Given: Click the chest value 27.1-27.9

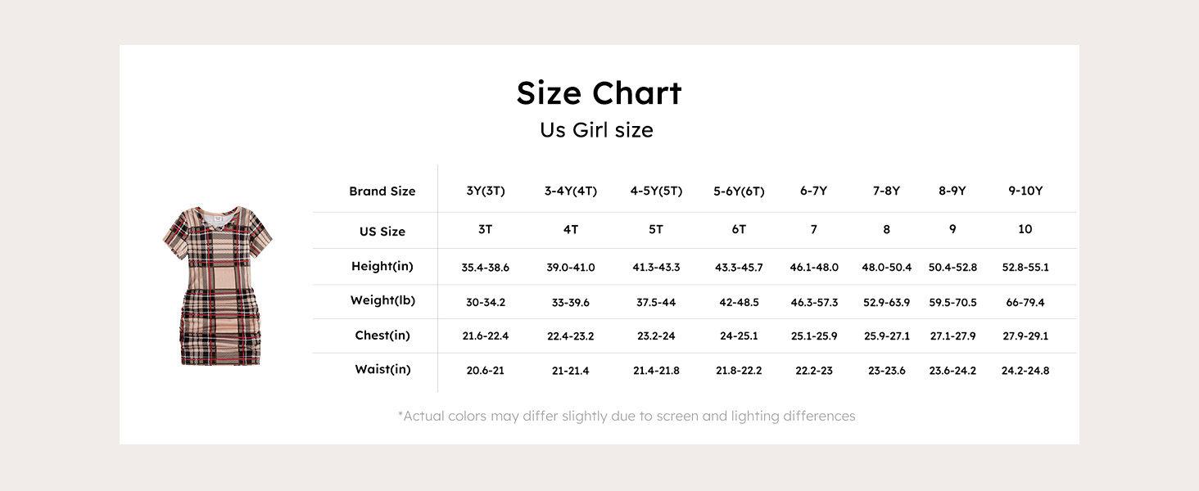Looking at the screenshot, I should (952, 336).
